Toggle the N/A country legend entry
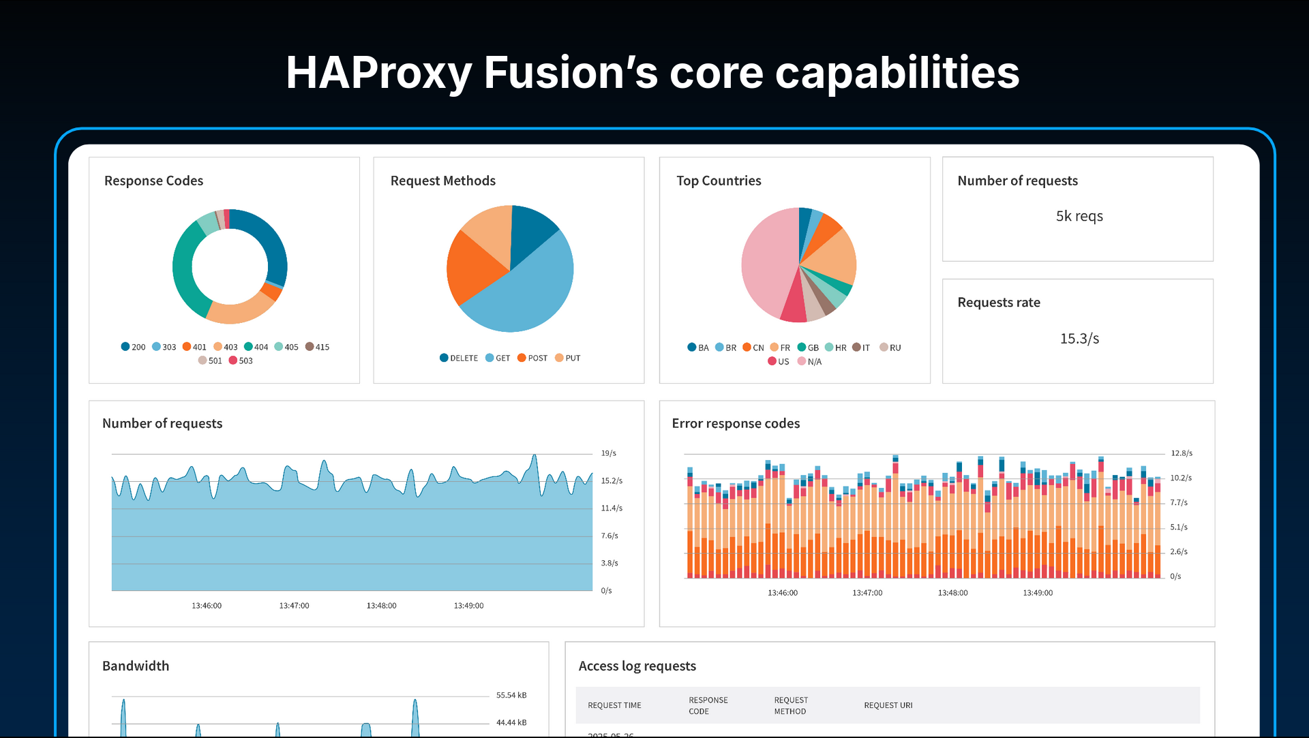Screen dimensions: 1309x738 [810, 361]
